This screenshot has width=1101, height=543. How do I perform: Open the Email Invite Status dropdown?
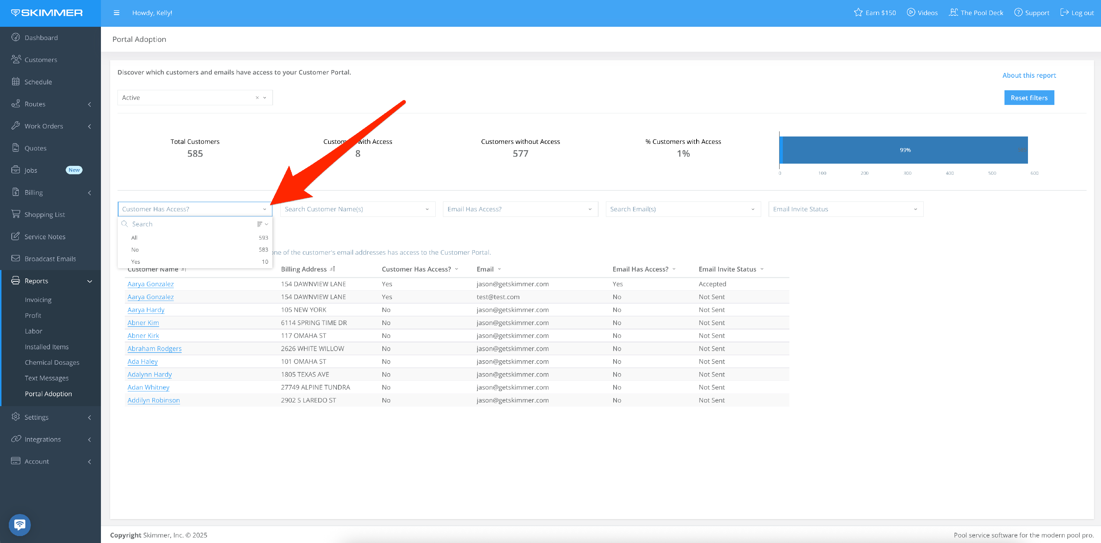click(846, 209)
